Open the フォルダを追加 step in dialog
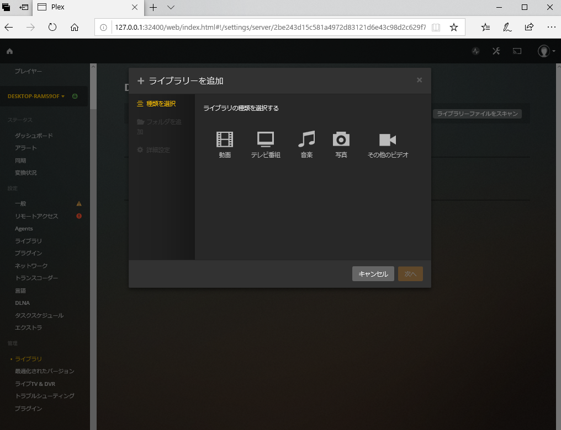 point(159,126)
